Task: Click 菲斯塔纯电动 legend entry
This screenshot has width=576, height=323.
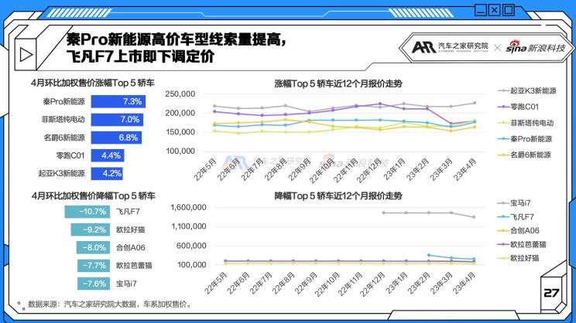Action: (x=526, y=123)
